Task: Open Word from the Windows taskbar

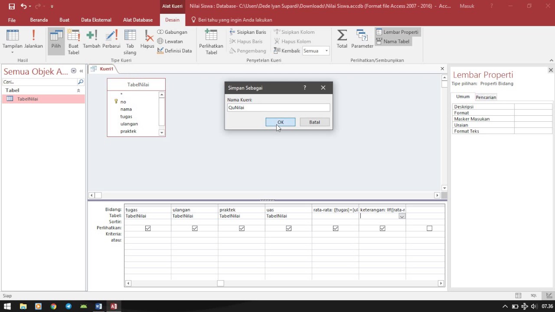Action: coord(98,306)
